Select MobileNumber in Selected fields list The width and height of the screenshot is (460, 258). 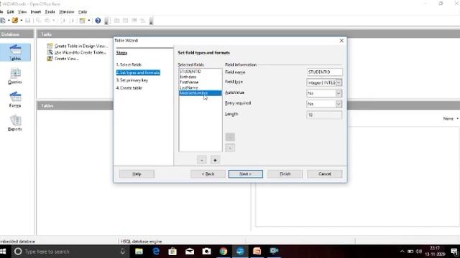(x=201, y=93)
